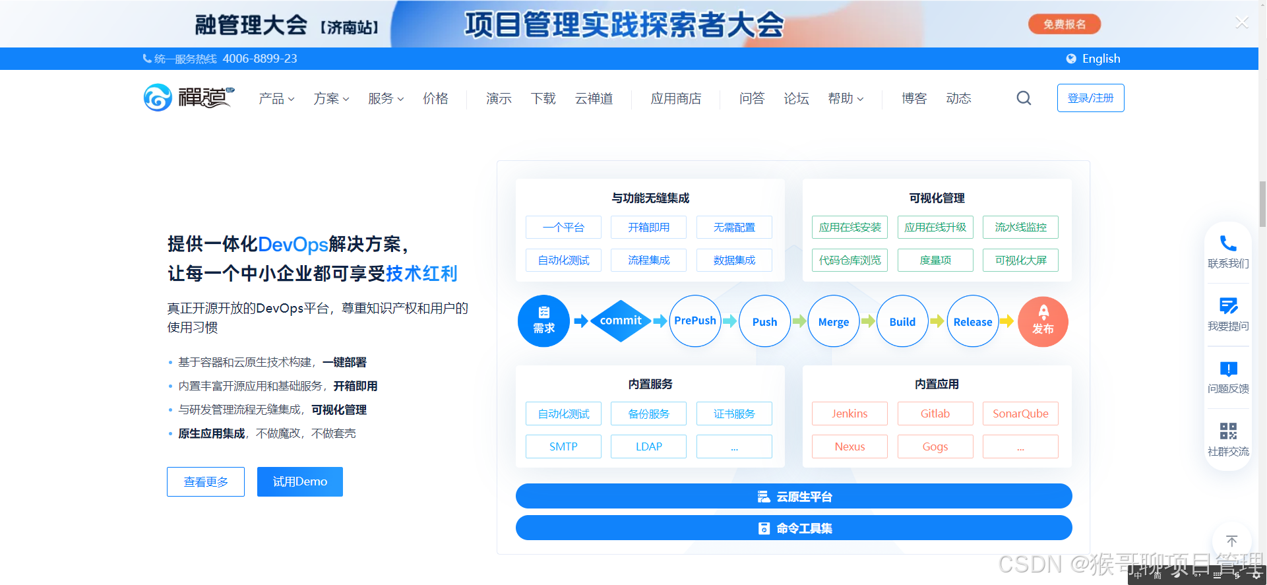The width and height of the screenshot is (1267, 585).
Task: Open the 问答 menu item
Action: tap(752, 98)
